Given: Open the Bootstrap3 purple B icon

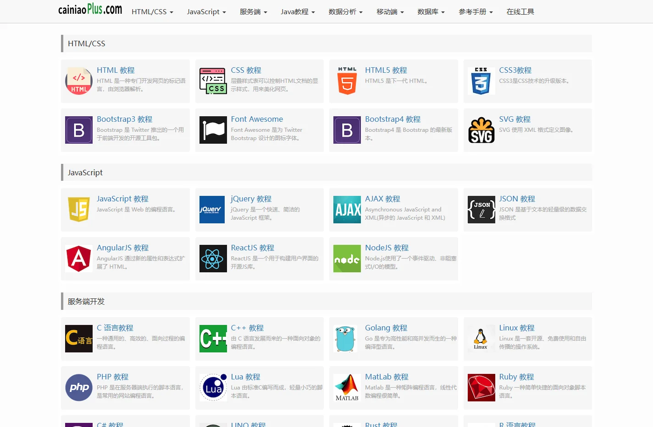Looking at the screenshot, I should [79, 130].
